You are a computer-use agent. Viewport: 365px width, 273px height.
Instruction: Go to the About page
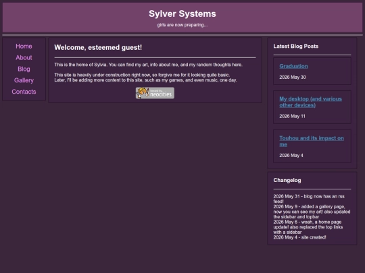[24, 57]
